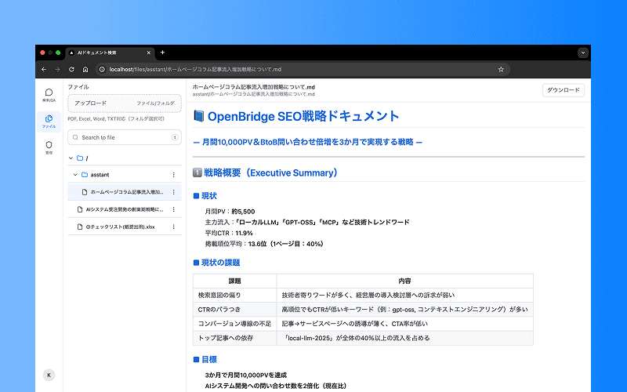Open more options for AIシステム受注開発 file
Screen dimensions: 627x392
173,209
